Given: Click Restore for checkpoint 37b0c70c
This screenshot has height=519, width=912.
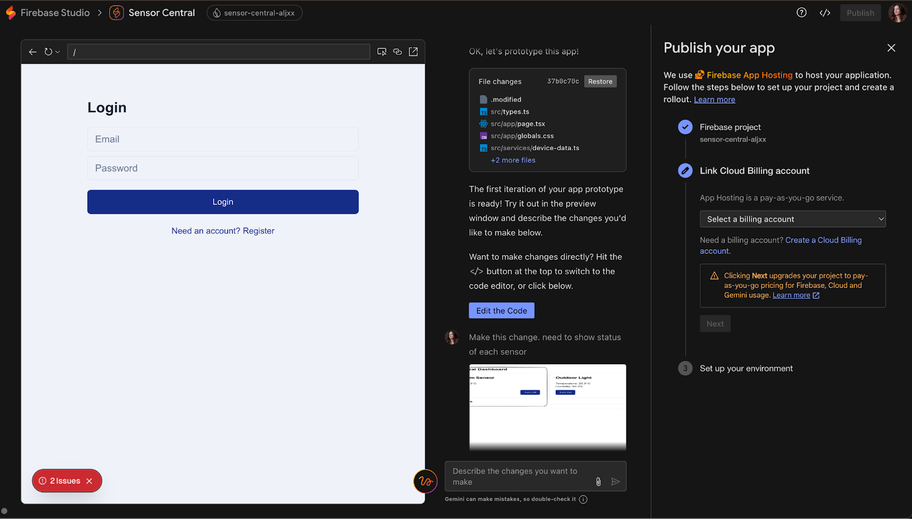Looking at the screenshot, I should [600, 81].
